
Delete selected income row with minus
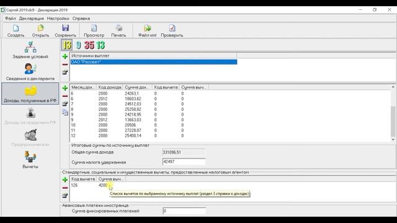[65, 96]
